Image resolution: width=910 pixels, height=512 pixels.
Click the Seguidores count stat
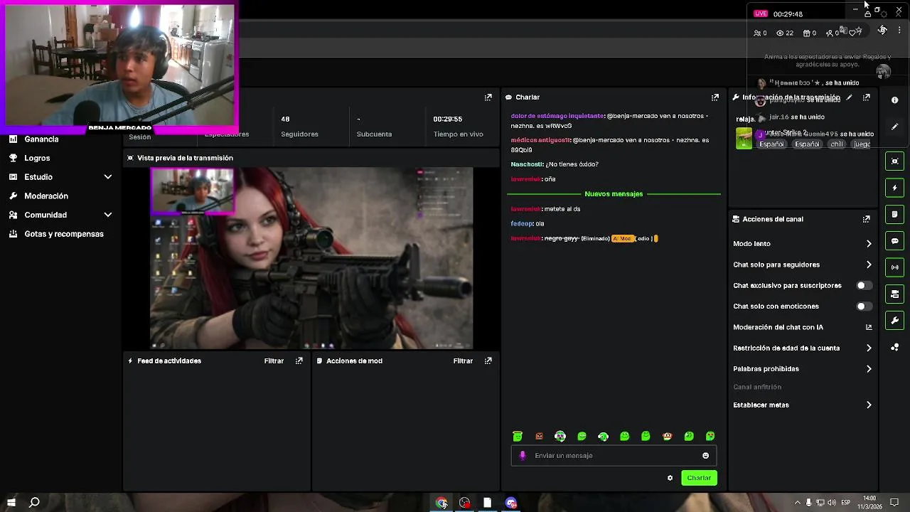coord(299,127)
